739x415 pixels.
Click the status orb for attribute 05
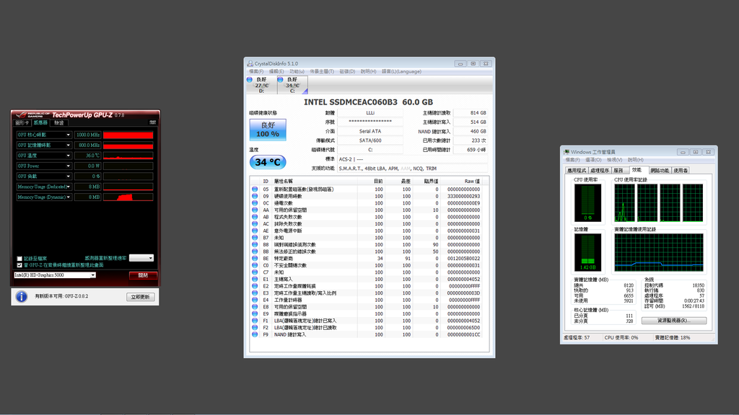(255, 189)
